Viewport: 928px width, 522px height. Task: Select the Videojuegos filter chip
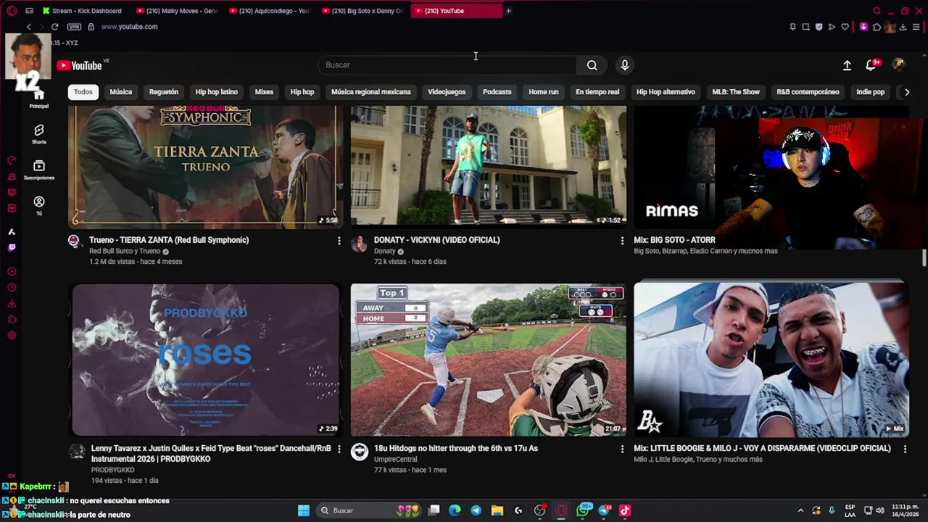(447, 92)
